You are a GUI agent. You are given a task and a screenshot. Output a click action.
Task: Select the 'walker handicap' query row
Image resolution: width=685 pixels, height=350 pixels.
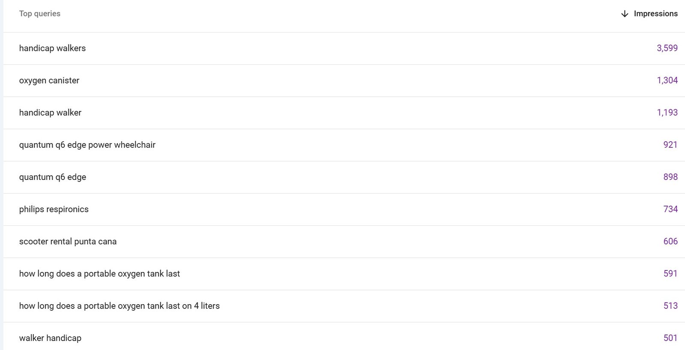50,338
